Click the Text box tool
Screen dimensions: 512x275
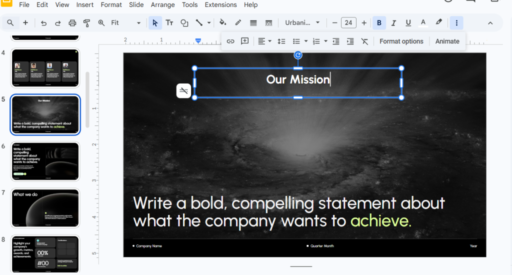click(169, 23)
